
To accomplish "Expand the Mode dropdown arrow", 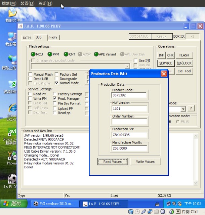I will tap(183, 109).
